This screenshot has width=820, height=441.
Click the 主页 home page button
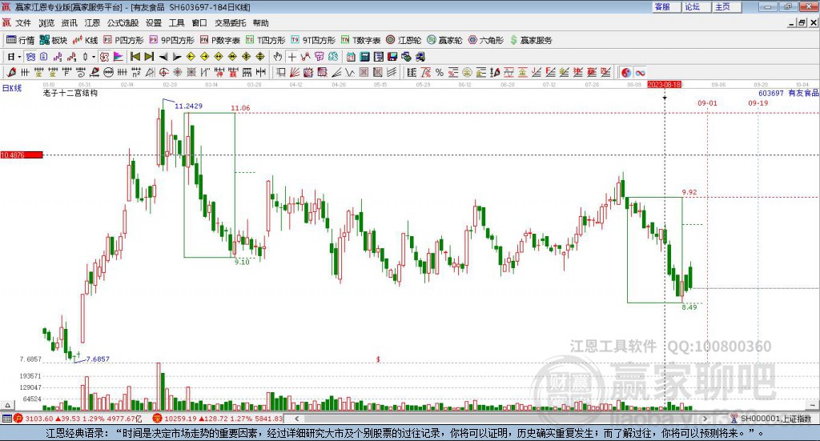coord(727,6)
